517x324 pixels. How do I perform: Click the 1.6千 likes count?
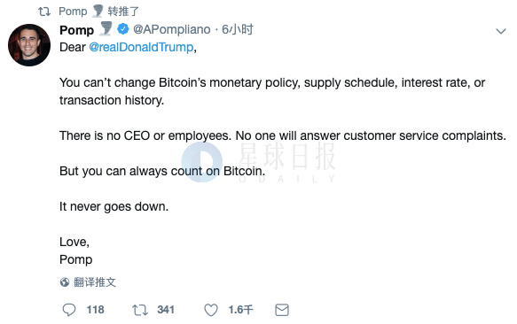[240, 310]
